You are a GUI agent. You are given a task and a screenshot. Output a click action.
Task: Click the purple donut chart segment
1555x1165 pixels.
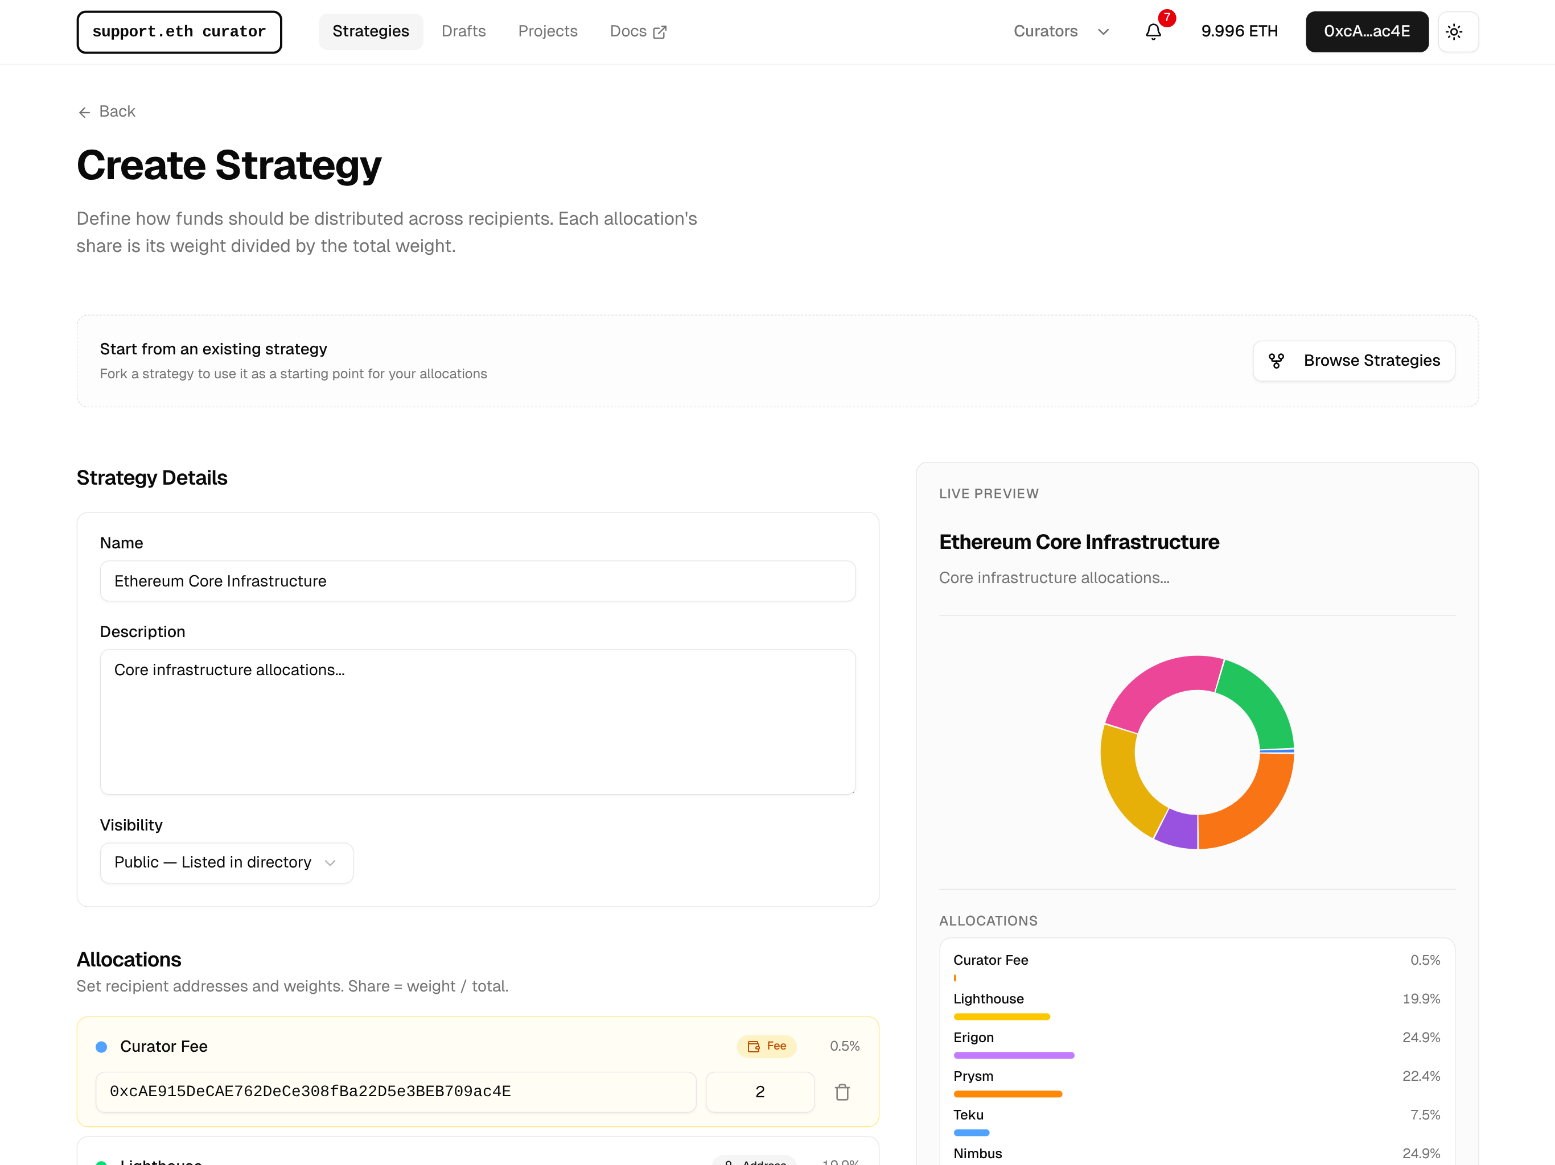(x=1178, y=830)
